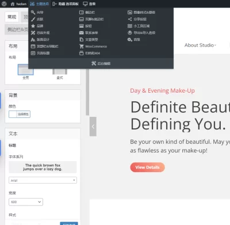Open the star branding icon entry
230x225 pixels.
pyautogui.click(x=33, y=26)
